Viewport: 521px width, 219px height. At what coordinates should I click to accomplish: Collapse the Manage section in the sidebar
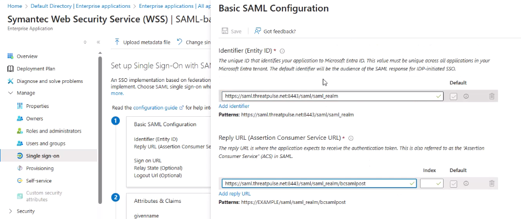10,93
